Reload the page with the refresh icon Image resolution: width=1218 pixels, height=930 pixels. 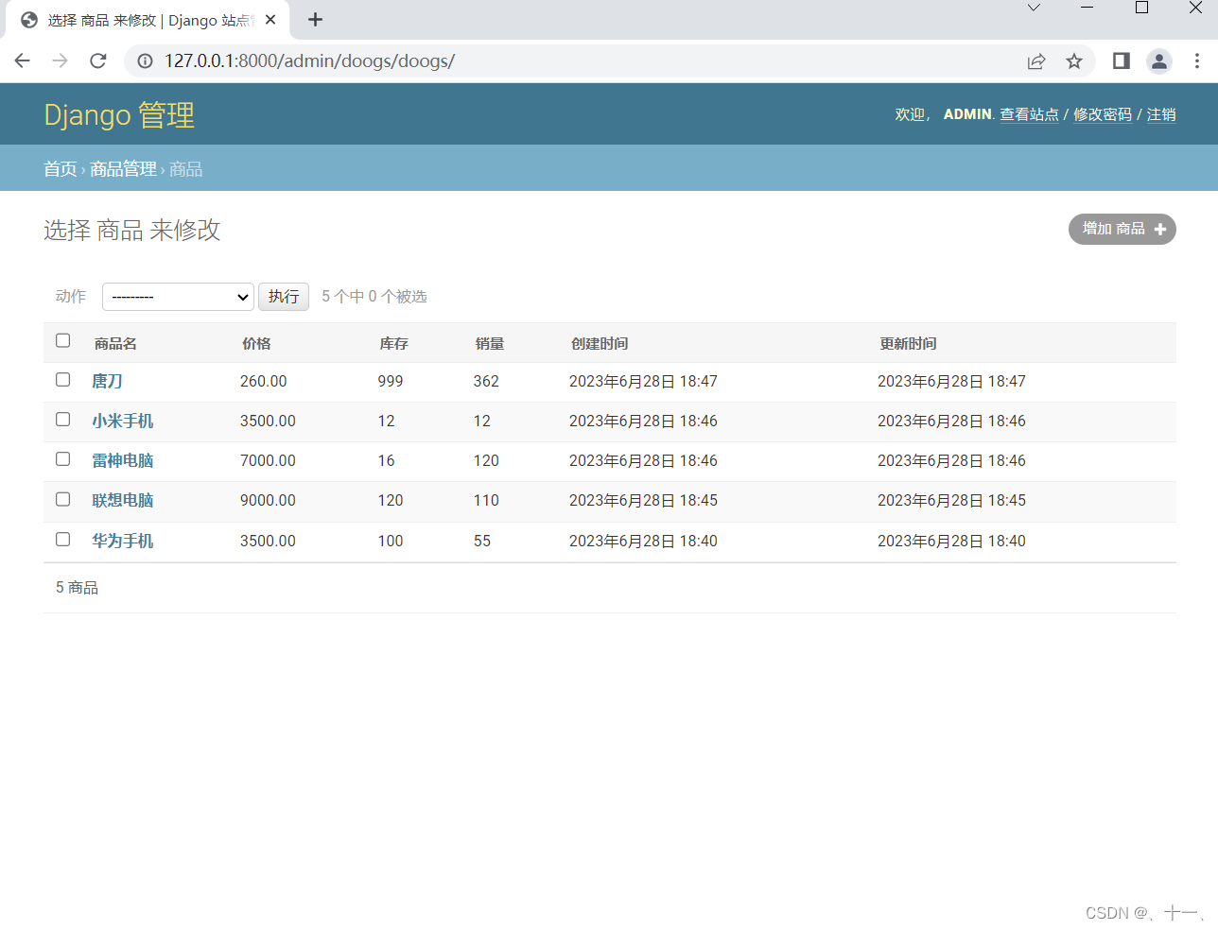[98, 60]
